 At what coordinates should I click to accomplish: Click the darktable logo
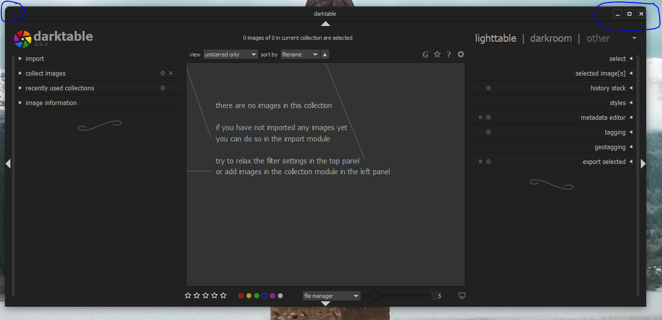(22, 38)
